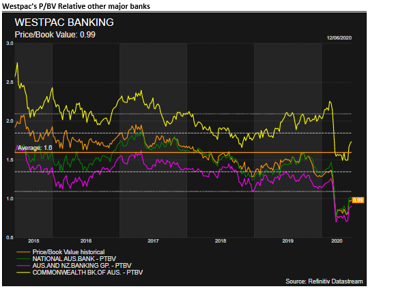The image size is (407, 291).
Task: Click the 2.5 y-axis label
Action: click(x=10, y=82)
